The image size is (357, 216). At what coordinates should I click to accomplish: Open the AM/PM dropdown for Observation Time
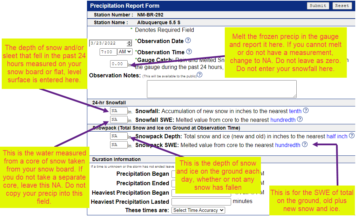(125, 52)
